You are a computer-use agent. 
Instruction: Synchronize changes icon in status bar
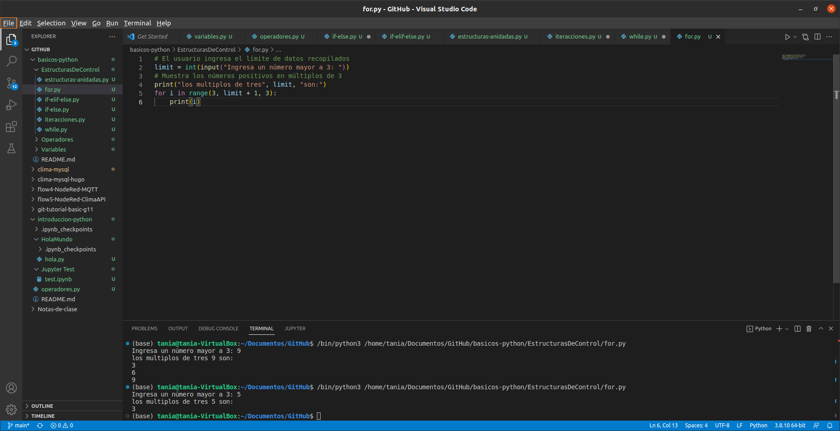[x=40, y=426]
